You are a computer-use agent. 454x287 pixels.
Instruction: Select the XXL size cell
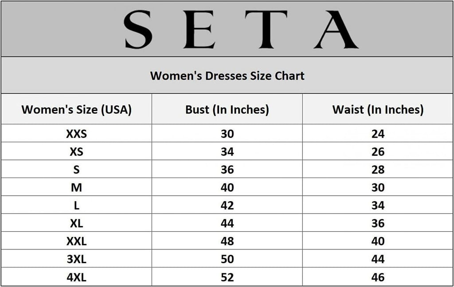[x=77, y=241]
